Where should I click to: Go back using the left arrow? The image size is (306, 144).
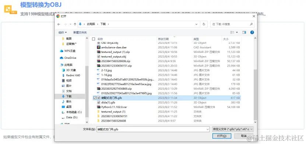coord(59,24)
